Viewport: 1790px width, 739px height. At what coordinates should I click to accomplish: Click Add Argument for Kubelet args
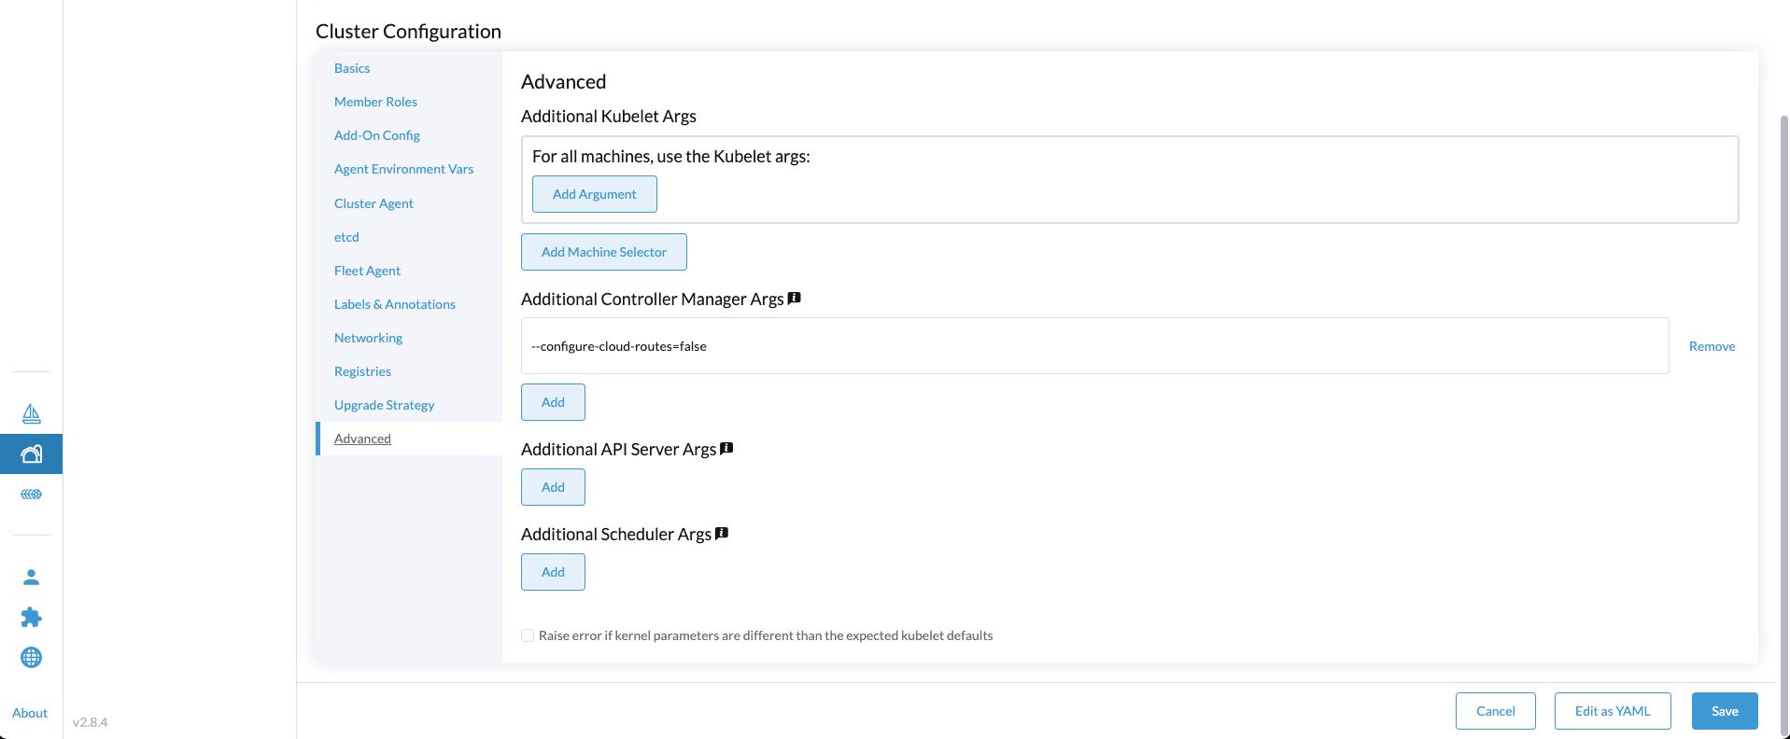595,194
